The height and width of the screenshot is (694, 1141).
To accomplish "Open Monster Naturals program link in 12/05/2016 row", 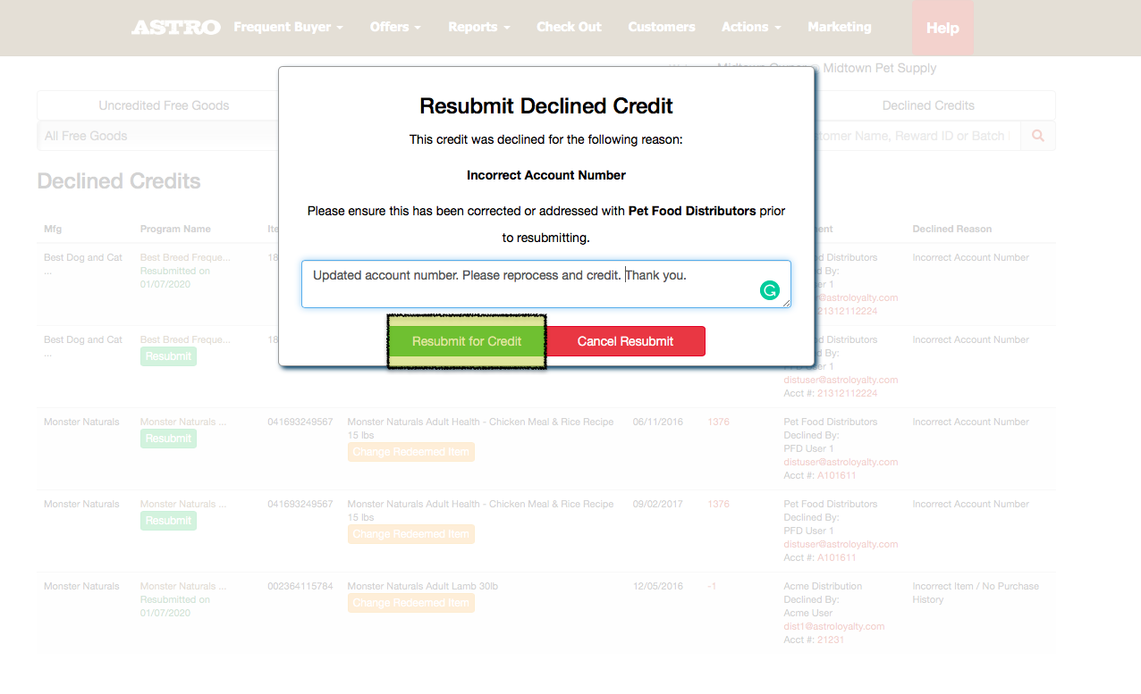I will pyautogui.click(x=183, y=586).
